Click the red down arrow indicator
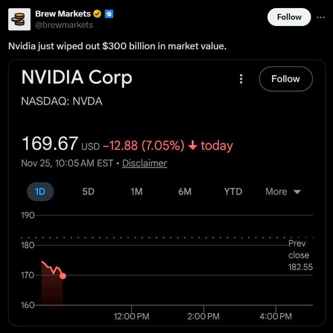Viewport: 333px width, 333px height. (193, 146)
